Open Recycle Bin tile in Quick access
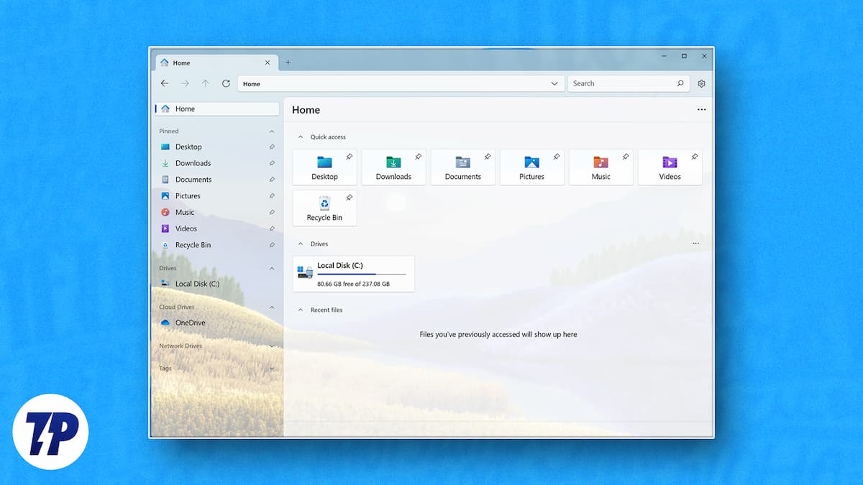Screen dimensions: 863x485 click(x=324, y=208)
